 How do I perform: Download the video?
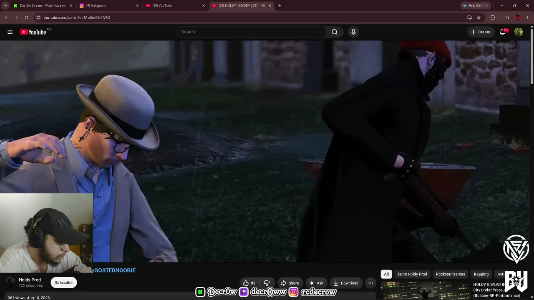(346, 283)
